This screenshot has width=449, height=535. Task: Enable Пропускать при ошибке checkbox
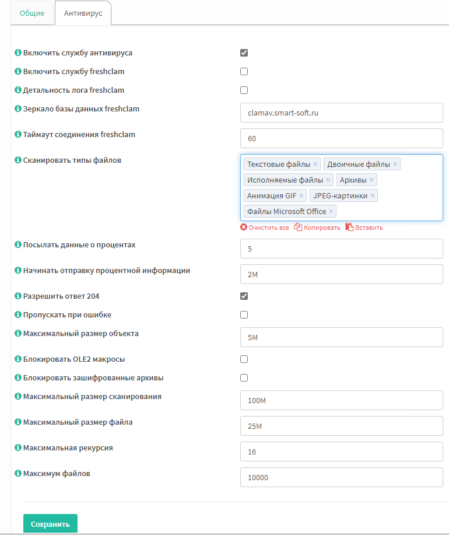[x=244, y=315]
